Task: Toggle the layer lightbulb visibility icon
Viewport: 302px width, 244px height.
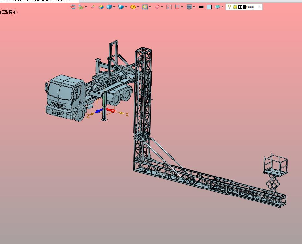Action: click(x=229, y=7)
